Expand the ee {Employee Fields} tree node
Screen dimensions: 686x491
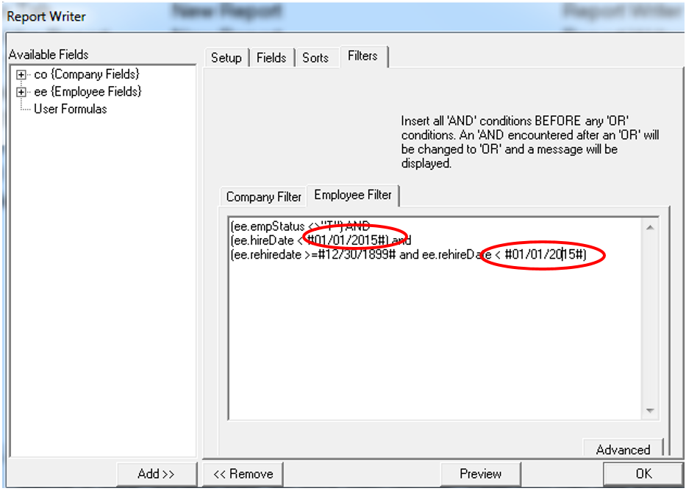(x=21, y=92)
